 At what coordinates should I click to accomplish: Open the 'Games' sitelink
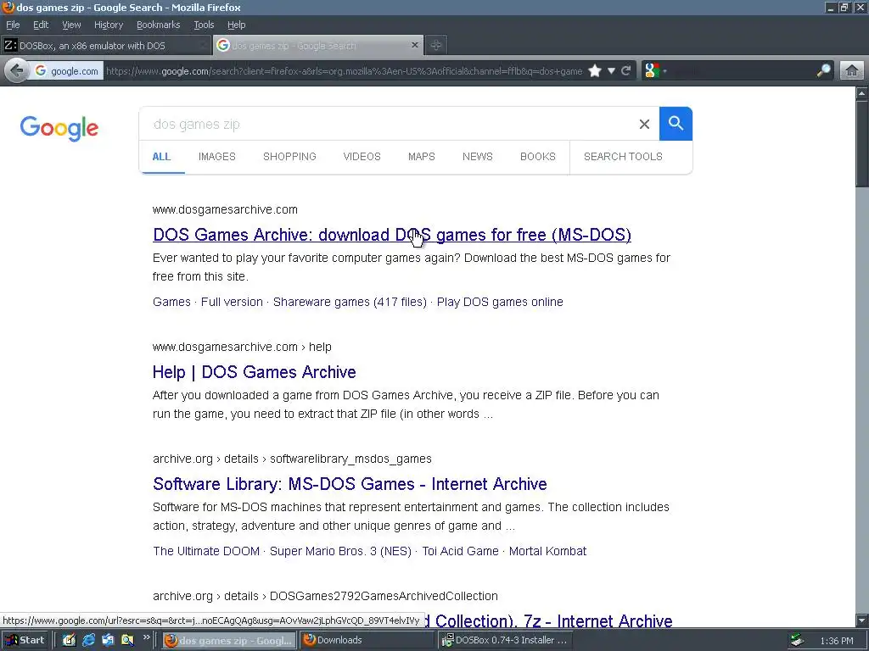tap(171, 303)
